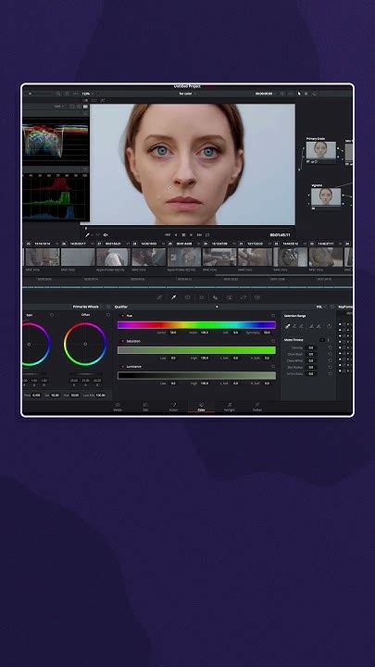The image size is (375, 667).
Task: Click the Offset color wheel center
Action: pos(85,344)
